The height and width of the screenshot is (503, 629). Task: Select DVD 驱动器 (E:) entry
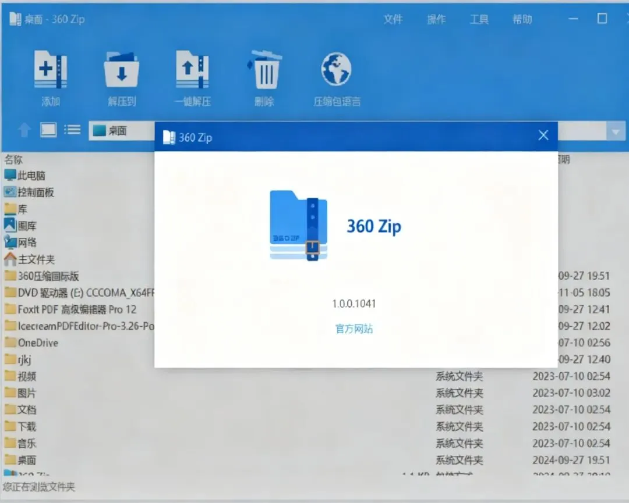pos(79,292)
